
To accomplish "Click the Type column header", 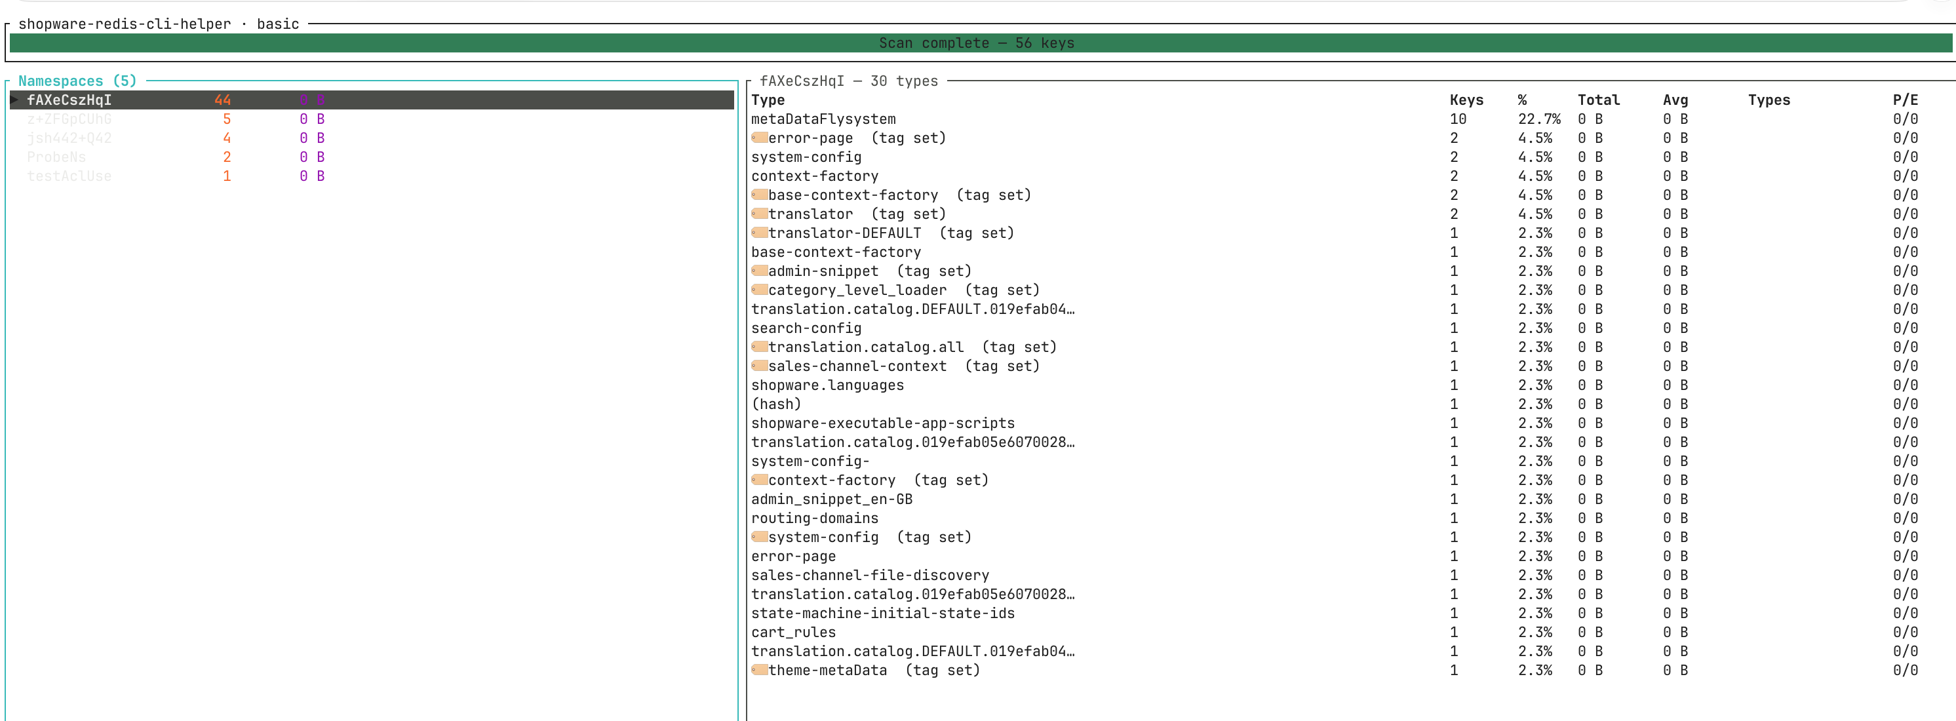I will pos(768,100).
